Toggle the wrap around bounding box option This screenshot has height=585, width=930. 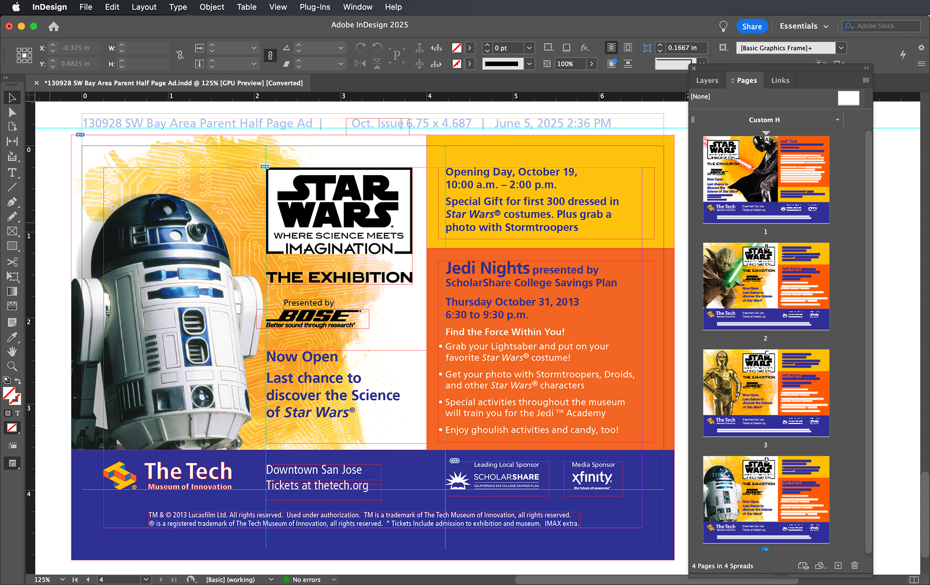[628, 47]
